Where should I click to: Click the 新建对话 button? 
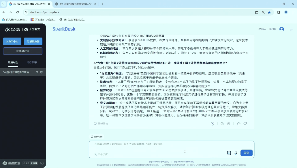pyautogui.click(x=23, y=51)
